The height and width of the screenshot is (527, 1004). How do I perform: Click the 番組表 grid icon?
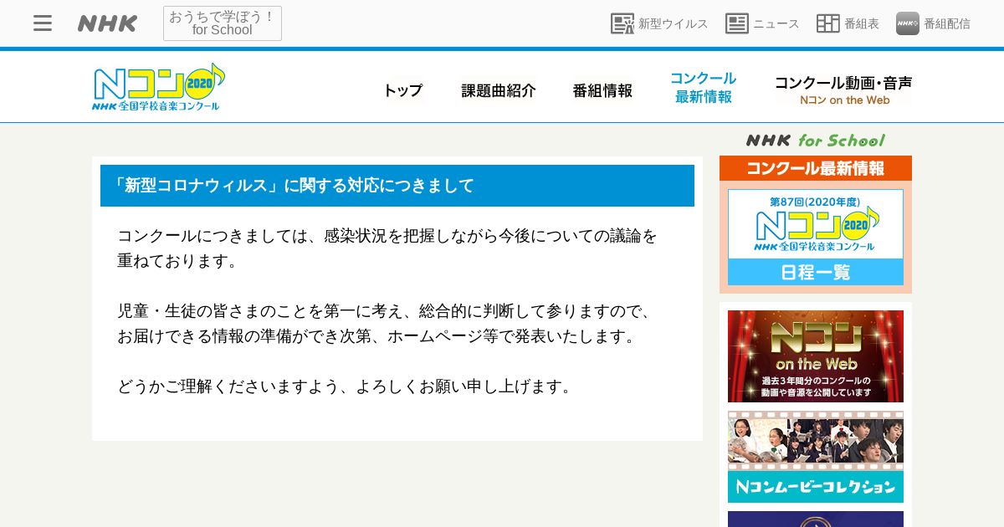point(828,23)
